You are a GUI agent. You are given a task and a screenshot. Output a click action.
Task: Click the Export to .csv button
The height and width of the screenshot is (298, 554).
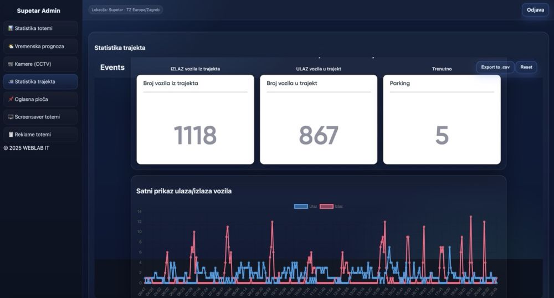tap(495, 67)
